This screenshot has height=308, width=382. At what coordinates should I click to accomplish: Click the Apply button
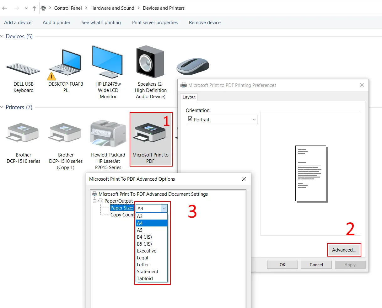[x=350, y=265]
